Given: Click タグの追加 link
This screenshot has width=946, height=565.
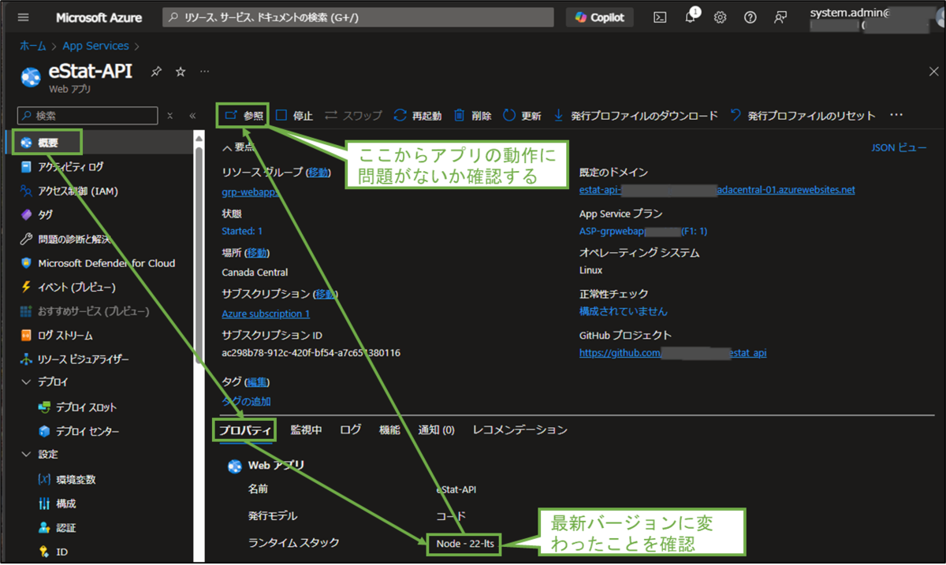Looking at the screenshot, I should point(247,401).
